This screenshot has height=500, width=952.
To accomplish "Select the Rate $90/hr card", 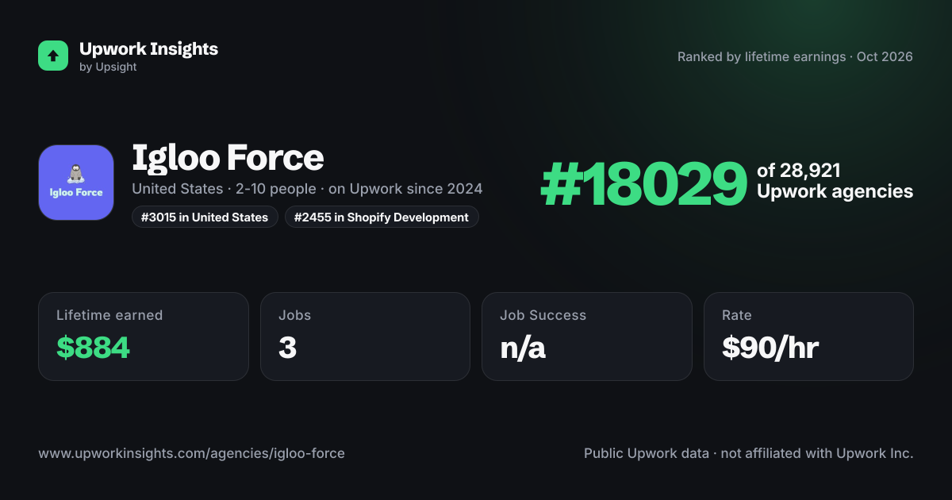I will coord(808,337).
